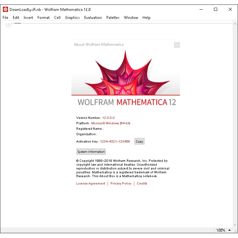Screen dimensions: 238x238
Task: Copy the activation key with Copy button
Action: point(139,141)
